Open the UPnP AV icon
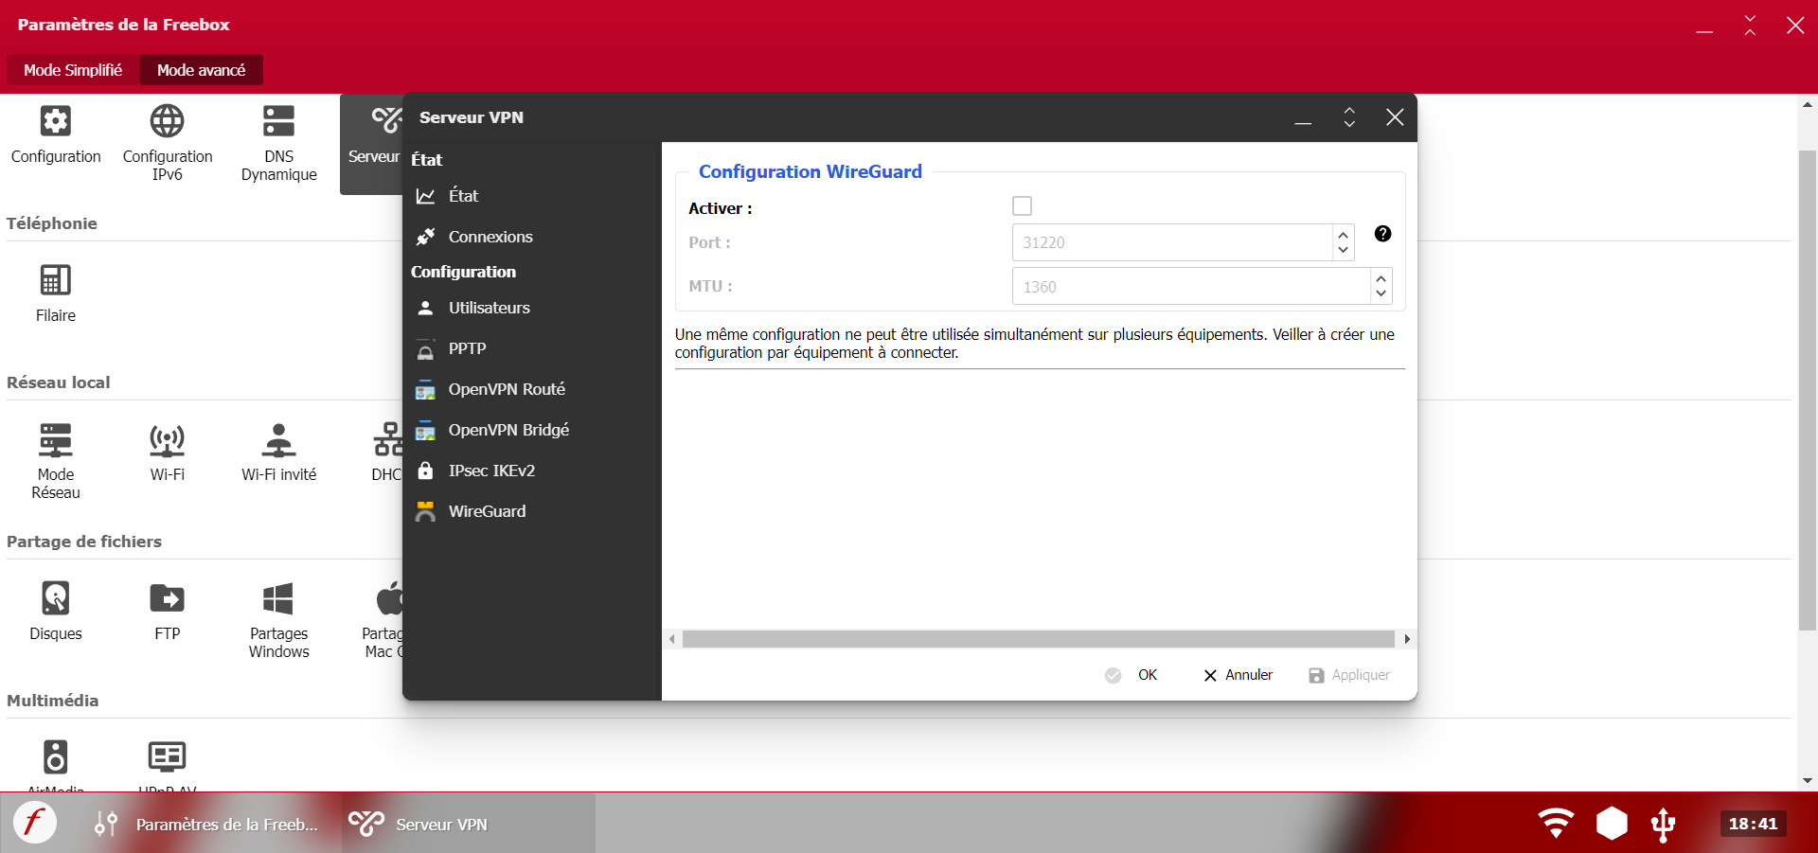Screen dimensions: 1818x853 (168, 756)
